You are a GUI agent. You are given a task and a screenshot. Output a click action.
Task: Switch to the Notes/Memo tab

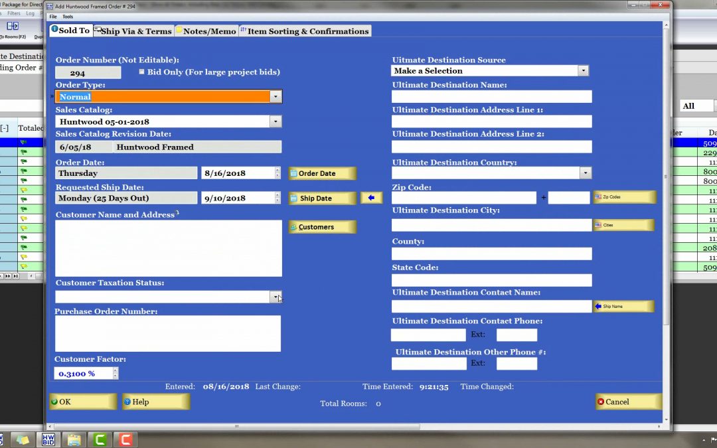206,31
